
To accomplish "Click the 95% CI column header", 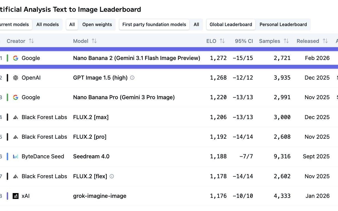I will (x=244, y=41).
